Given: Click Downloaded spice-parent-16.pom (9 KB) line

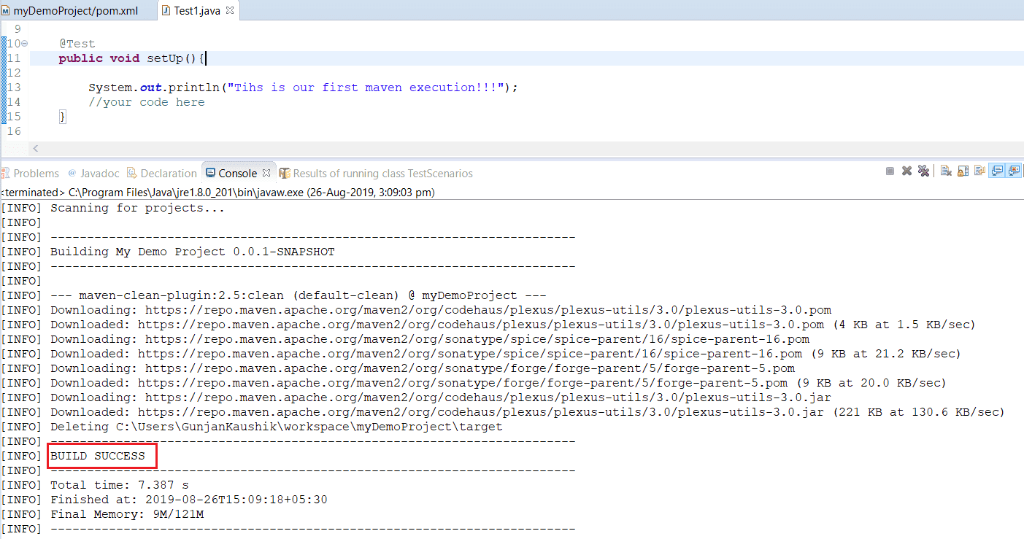Looking at the screenshot, I should [506, 354].
